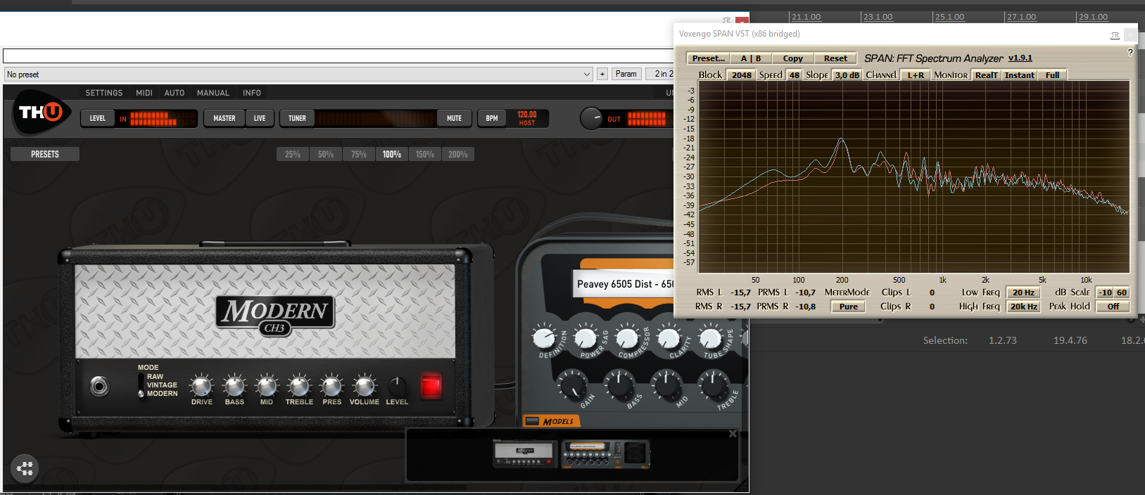Screen dimensions: 1145x495
Task: Set zoom to 25%
Action: point(293,154)
